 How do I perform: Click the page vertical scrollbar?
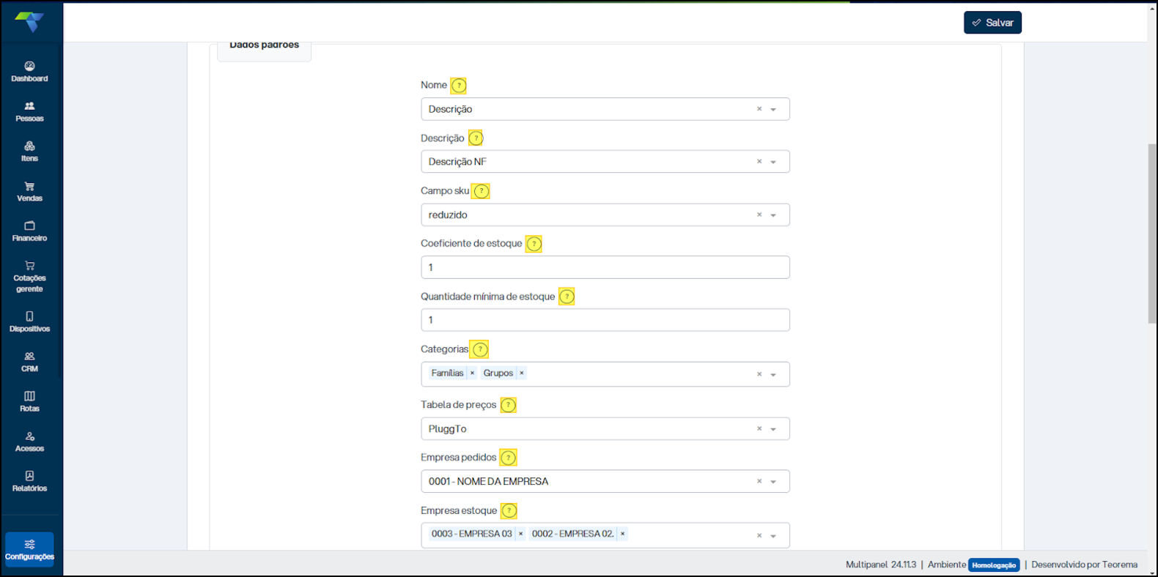pyautogui.click(x=1152, y=233)
